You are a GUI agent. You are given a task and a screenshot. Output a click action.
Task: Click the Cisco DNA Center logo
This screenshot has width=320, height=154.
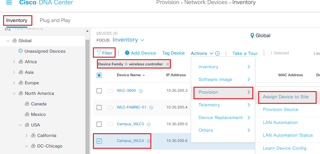tap(46, 2)
